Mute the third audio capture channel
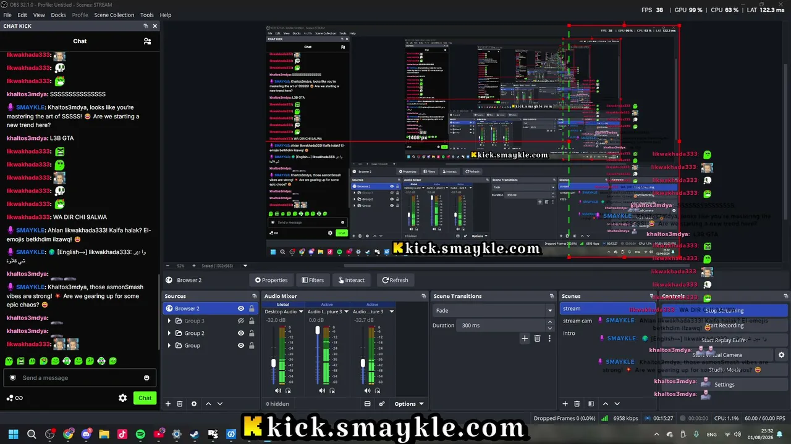The image size is (791, 444). [x=368, y=390]
